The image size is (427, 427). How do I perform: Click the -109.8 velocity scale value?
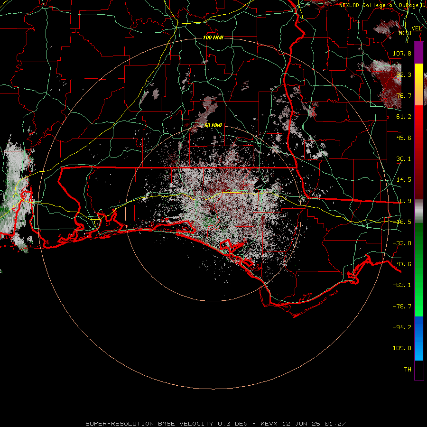(400, 348)
